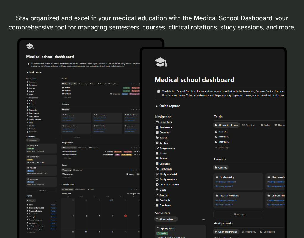This screenshot has height=238, width=304.
Task: Check off 'Test task 2' in front window
Action: (216, 137)
